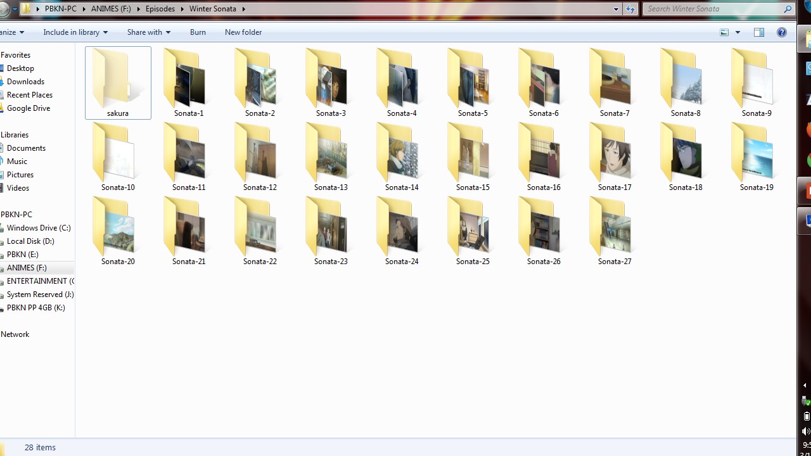This screenshot has height=456, width=811.
Task: Open address bar history dropdown arrow
Action: click(x=616, y=9)
